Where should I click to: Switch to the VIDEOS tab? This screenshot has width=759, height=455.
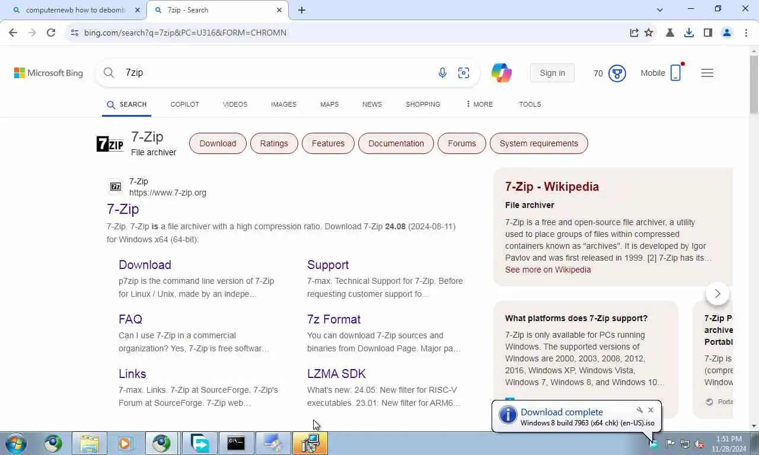pos(235,104)
